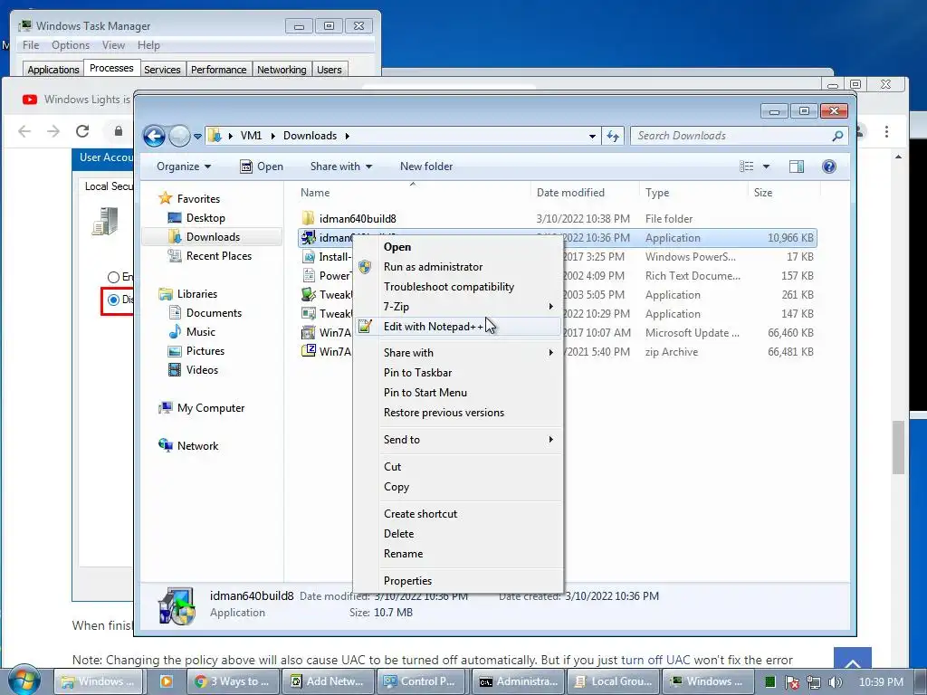927x695 pixels.
Task: Sort by Date modified column header
Action: [x=570, y=193]
